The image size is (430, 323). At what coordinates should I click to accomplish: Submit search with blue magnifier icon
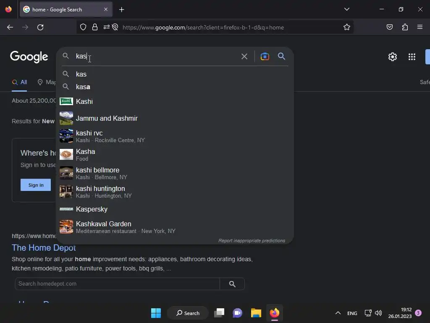[x=281, y=56]
